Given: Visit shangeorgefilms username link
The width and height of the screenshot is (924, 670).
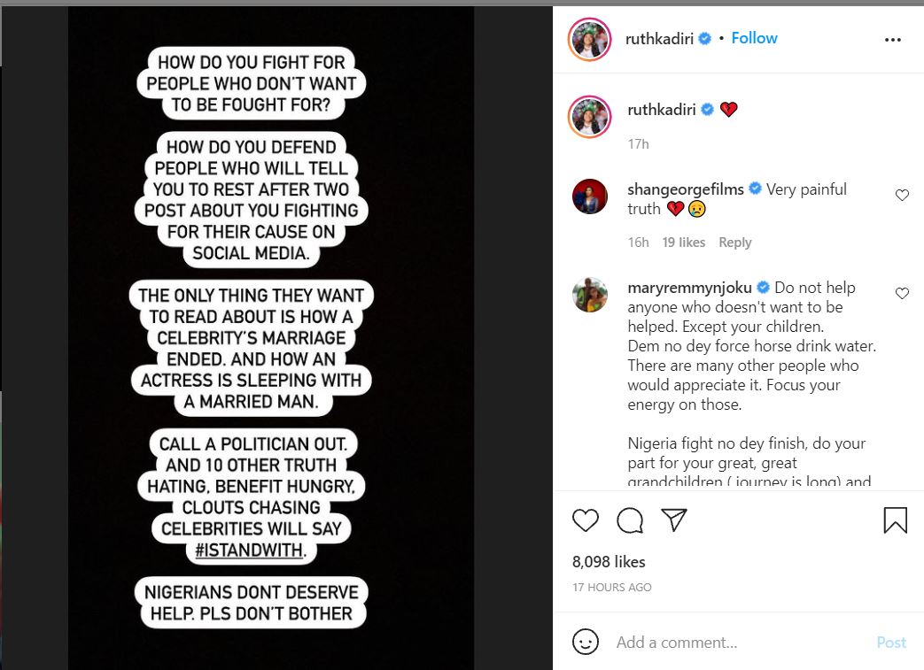Looking at the screenshot, I should pyautogui.click(x=686, y=189).
